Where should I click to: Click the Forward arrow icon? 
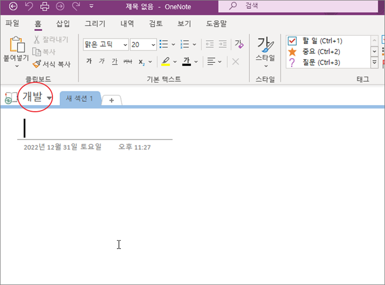click(60, 6)
